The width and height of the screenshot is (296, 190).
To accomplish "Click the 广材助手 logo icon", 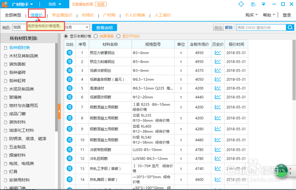I will tap(5, 4).
